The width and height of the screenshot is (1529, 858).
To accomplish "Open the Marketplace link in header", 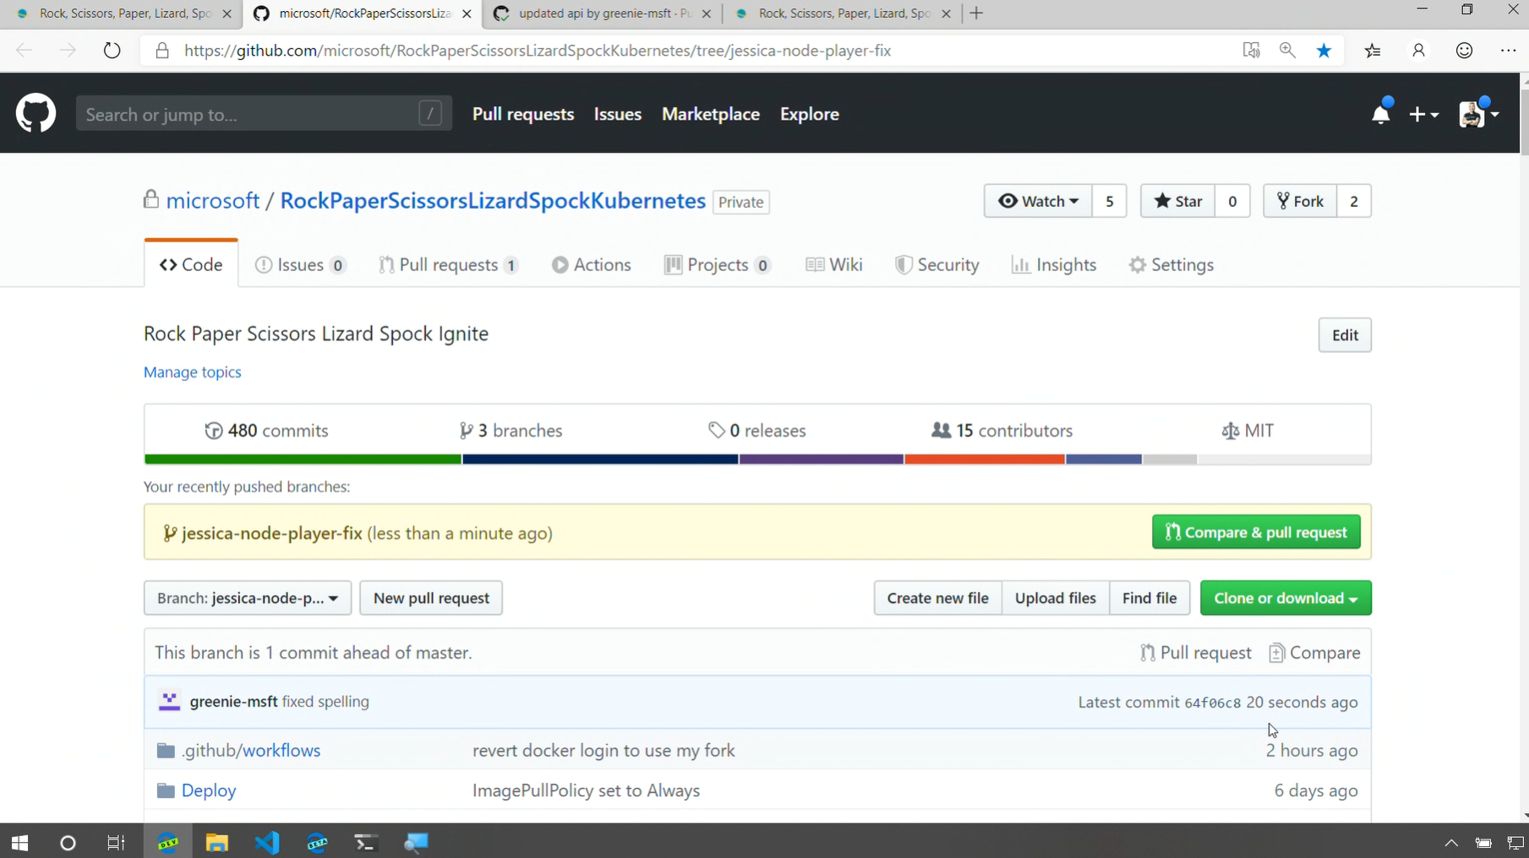I will 711,114.
